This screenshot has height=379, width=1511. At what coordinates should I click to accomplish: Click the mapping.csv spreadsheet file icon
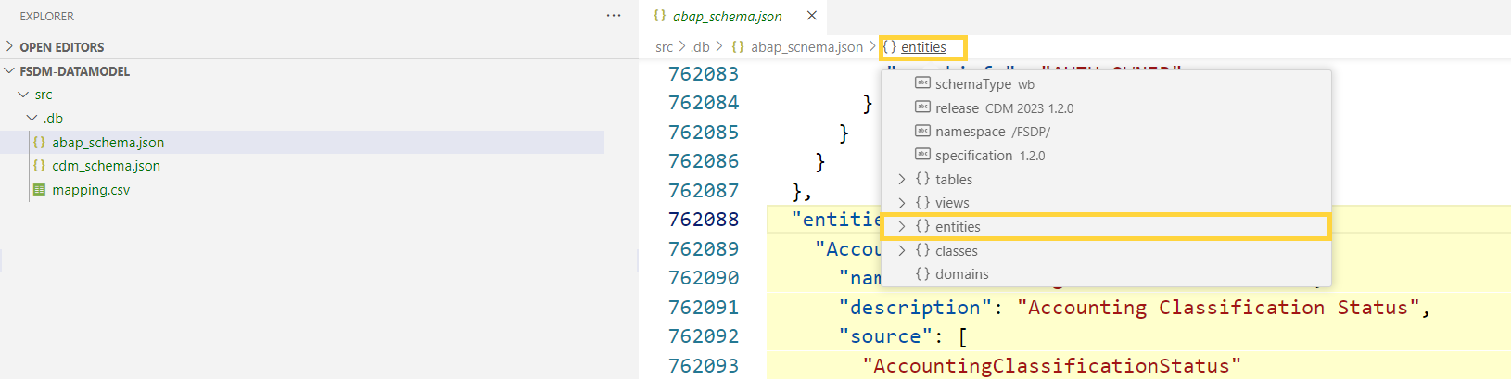click(x=39, y=190)
